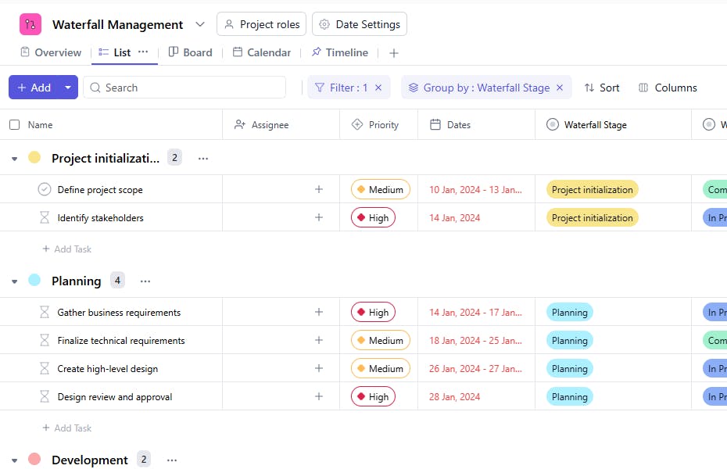Screen dimensions: 727x469
Task: Toggle the select-all checkbox beside Name
Action: tap(15, 124)
